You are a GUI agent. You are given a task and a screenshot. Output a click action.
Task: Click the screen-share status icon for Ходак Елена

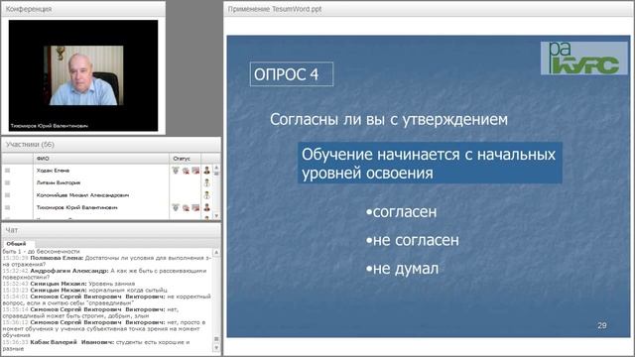click(x=195, y=171)
